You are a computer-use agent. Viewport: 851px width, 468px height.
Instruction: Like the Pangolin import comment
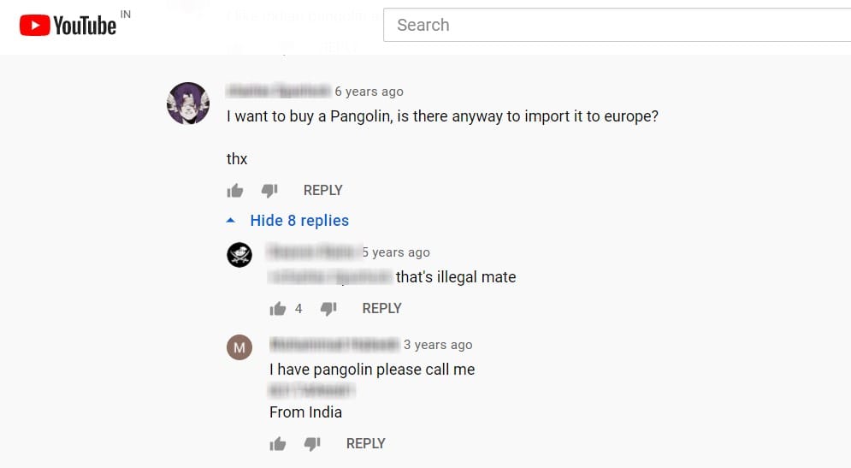[x=235, y=191]
